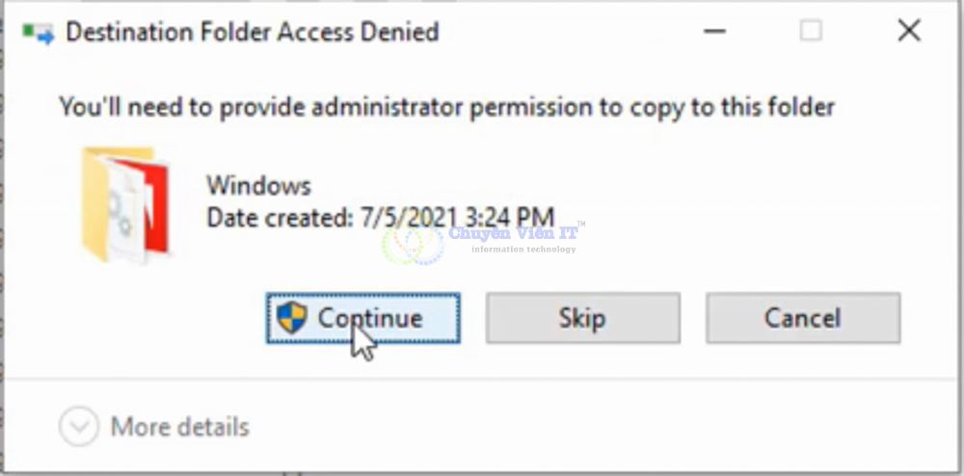Click the administrator permission message text
Image resolution: width=964 pixels, height=476 pixels.
click(446, 107)
